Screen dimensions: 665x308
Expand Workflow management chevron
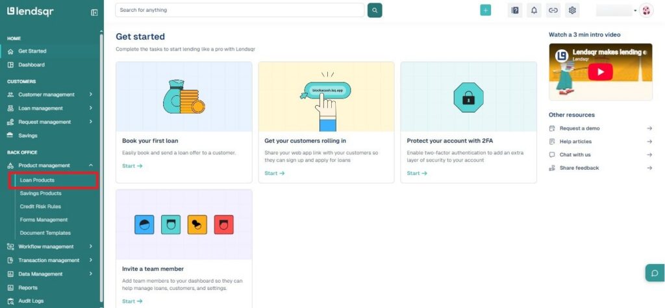(91, 246)
